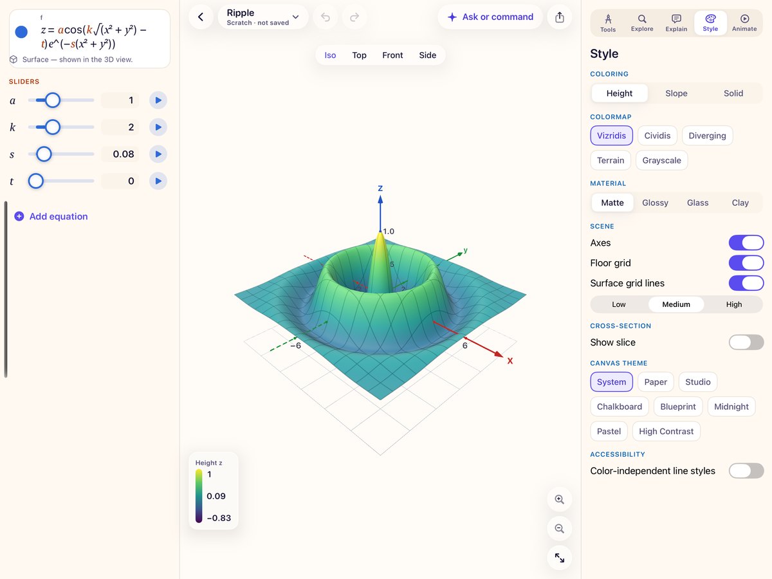The image size is (772, 579).
Task: Enable Color-independent line styles switch
Action: (746, 471)
